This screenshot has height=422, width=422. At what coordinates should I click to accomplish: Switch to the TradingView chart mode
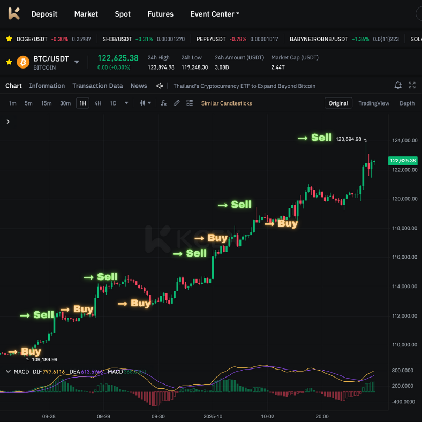[x=373, y=103]
